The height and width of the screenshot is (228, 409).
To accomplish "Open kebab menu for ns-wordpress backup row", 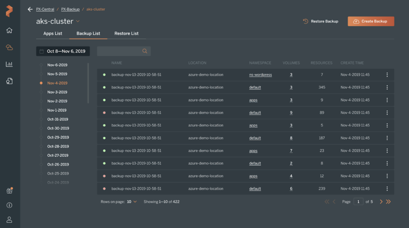I will (x=387, y=75).
